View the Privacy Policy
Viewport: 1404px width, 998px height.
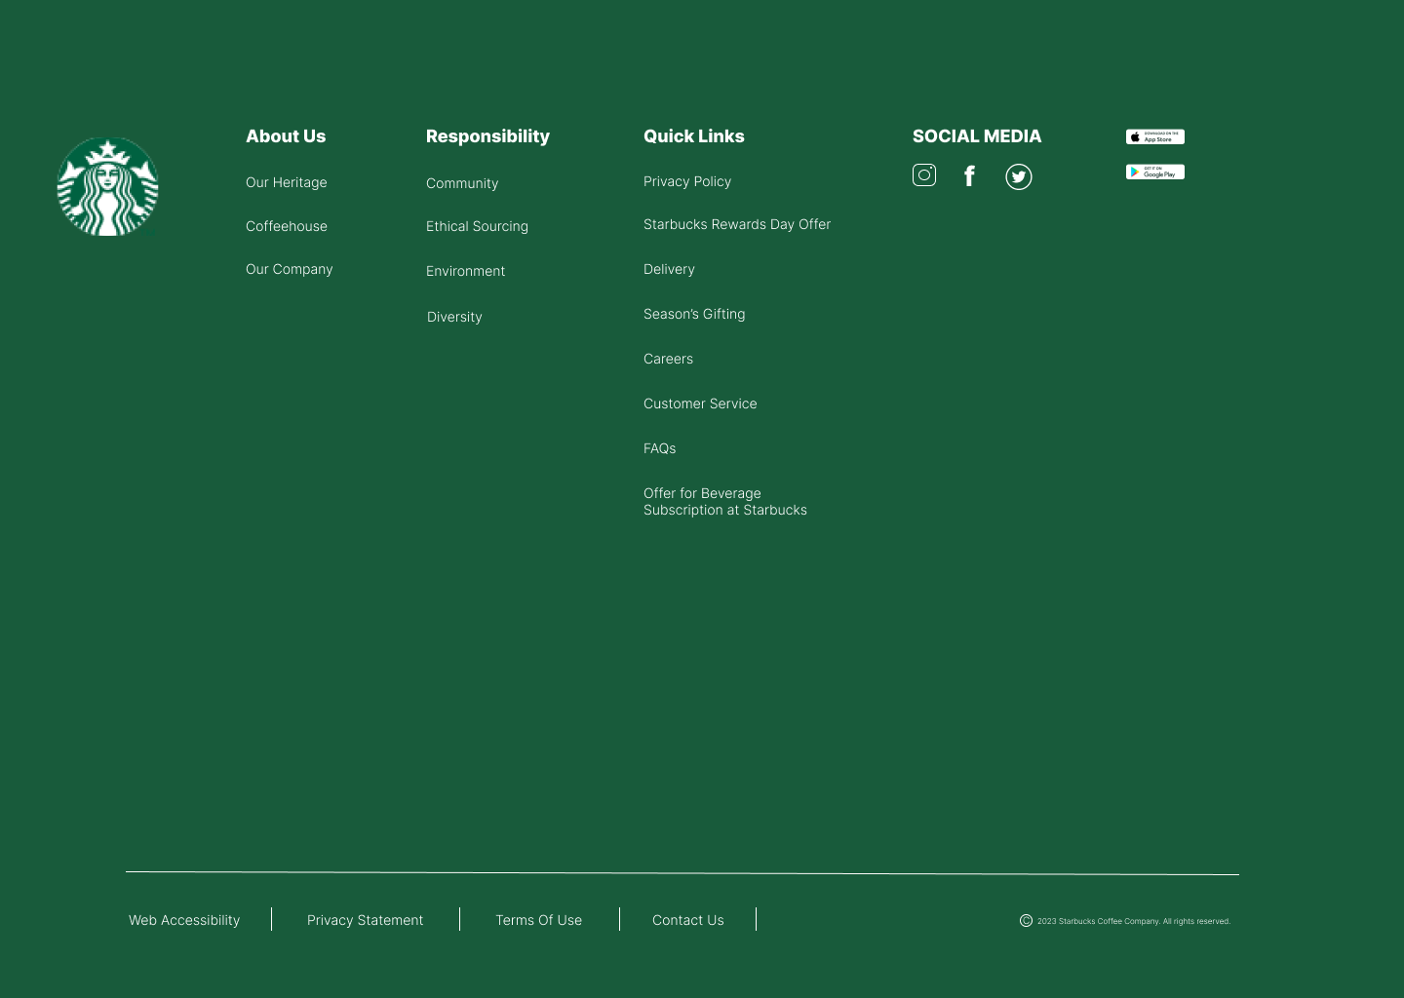[687, 181]
